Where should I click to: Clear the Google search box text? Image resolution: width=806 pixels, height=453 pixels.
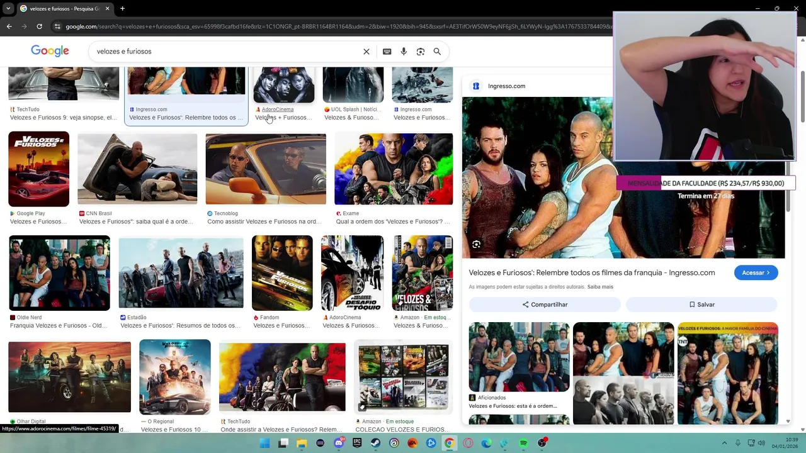coord(366,52)
